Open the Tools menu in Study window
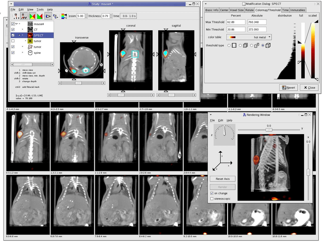Viewport: 323px width, 243px height. click(40, 9)
